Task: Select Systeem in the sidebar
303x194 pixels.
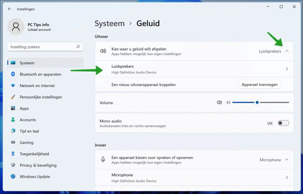Action: (45, 63)
